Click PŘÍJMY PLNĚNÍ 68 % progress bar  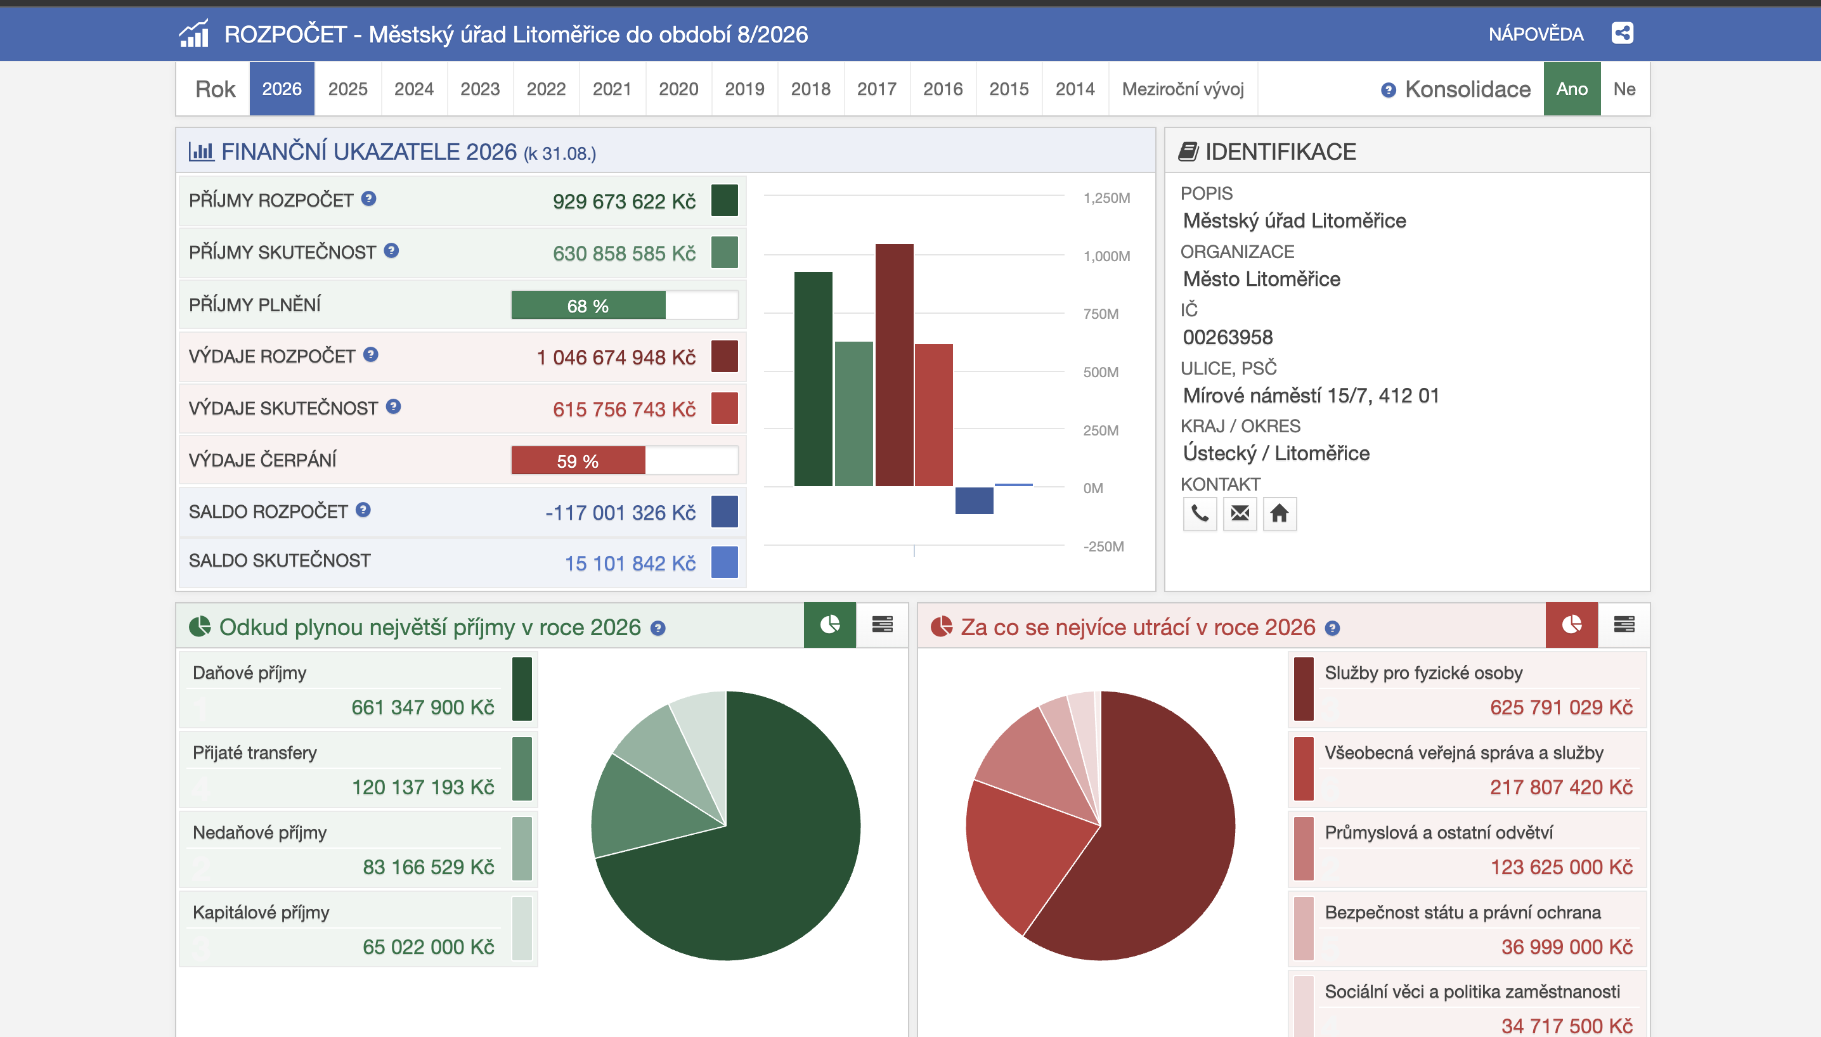625,306
